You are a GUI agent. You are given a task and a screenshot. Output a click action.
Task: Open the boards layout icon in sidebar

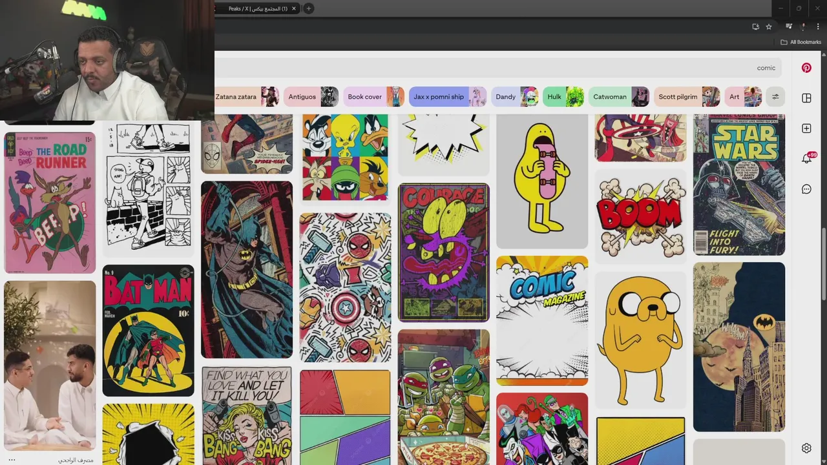click(806, 98)
